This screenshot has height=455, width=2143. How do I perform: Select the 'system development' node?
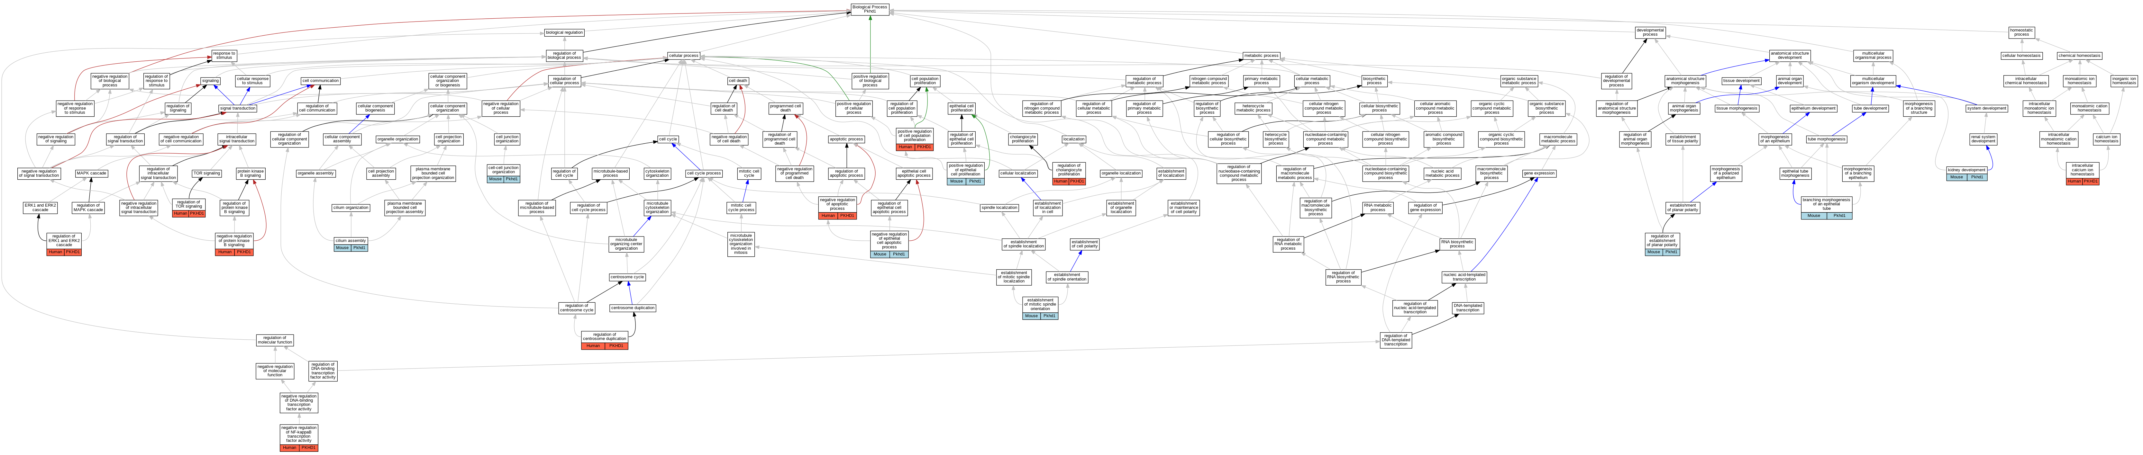coord(1987,108)
